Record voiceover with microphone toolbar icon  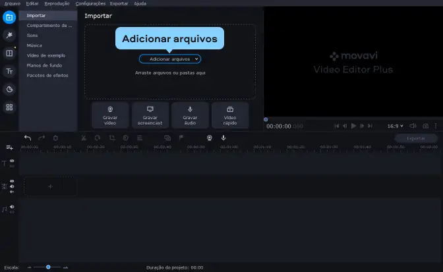click(x=223, y=138)
